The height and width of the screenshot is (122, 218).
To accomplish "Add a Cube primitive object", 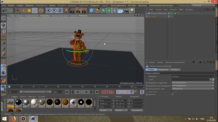I will tap(92, 11).
